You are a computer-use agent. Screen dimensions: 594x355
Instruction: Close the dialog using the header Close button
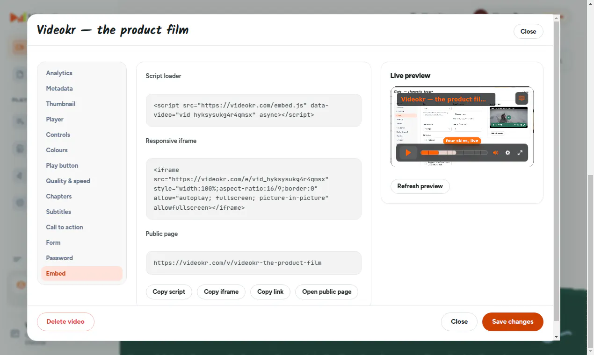(528, 31)
